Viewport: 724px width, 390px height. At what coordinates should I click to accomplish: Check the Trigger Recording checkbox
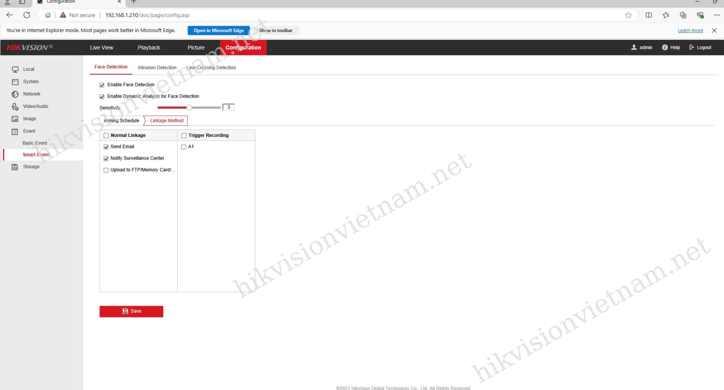click(x=184, y=136)
